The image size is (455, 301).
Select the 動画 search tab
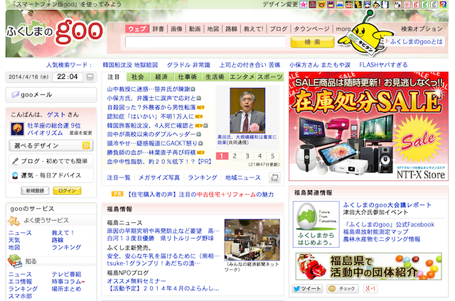coord(195,29)
